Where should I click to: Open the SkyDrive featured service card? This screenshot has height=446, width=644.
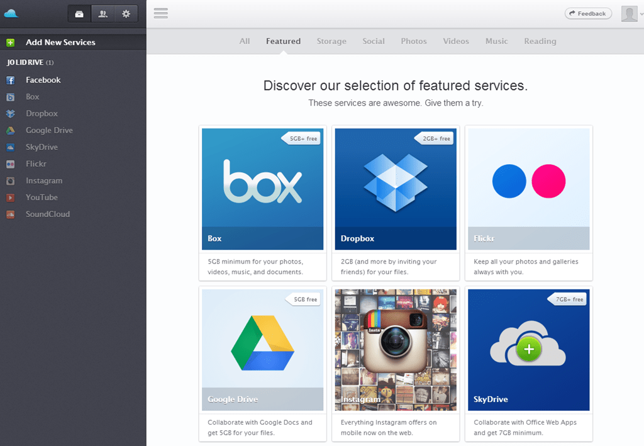click(528, 350)
